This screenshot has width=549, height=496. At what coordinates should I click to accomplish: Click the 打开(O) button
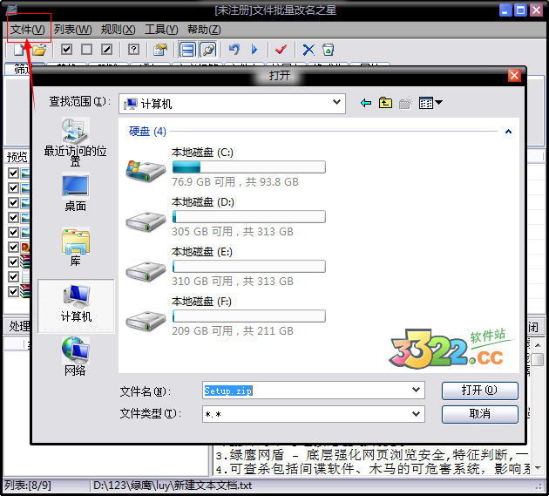pos(479,391)
